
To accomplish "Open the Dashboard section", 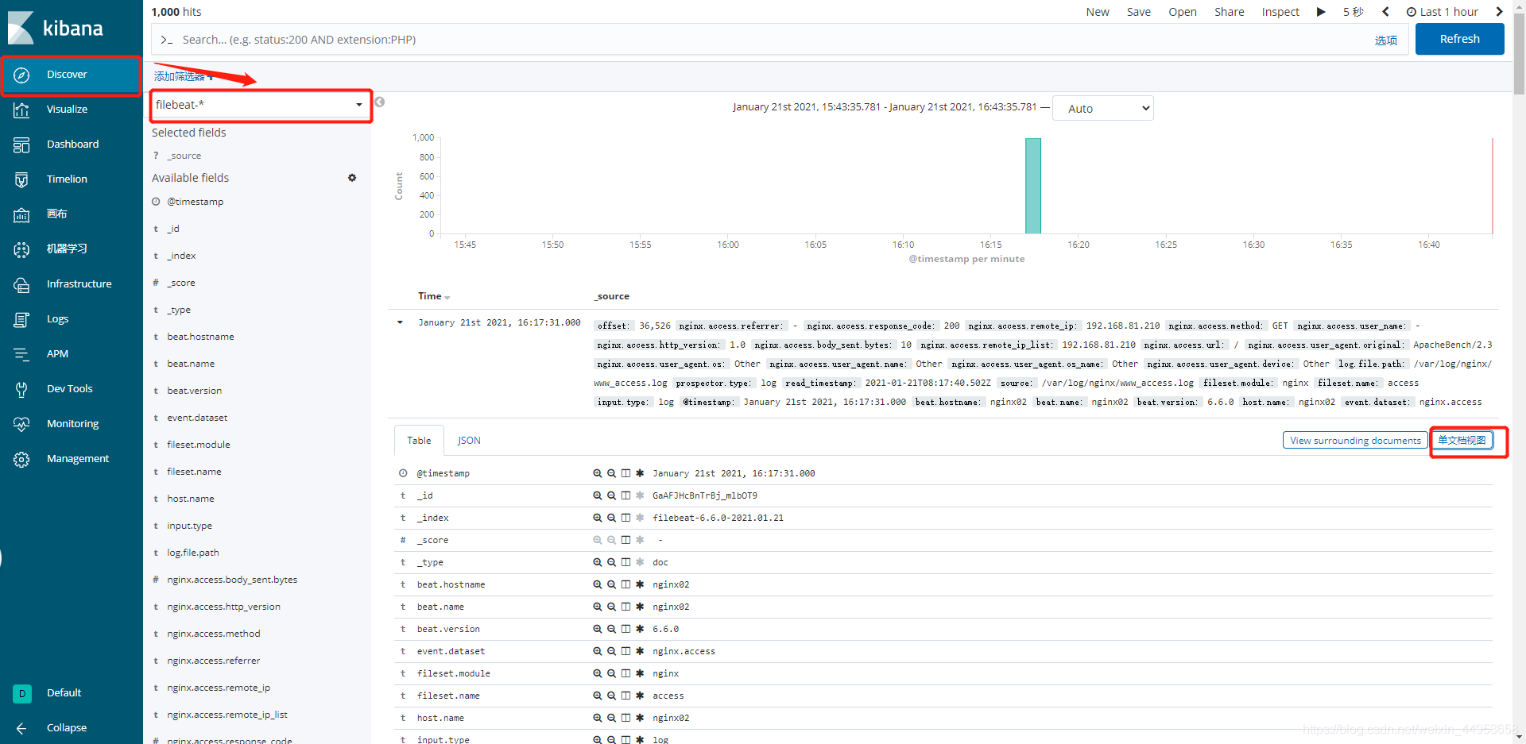I will click(71, 145).
